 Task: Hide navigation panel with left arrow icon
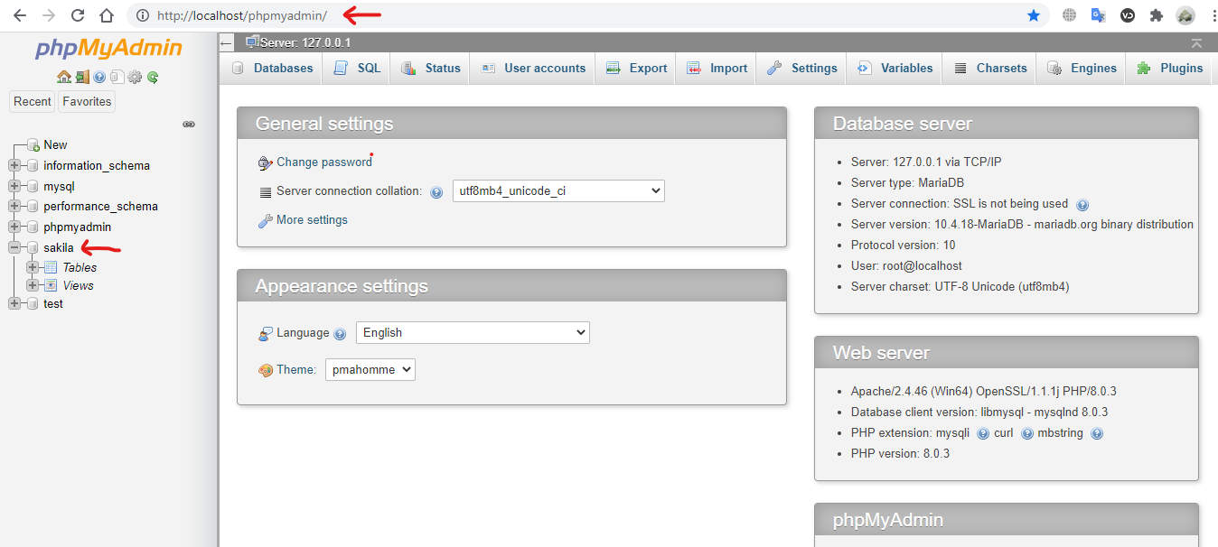227,42
